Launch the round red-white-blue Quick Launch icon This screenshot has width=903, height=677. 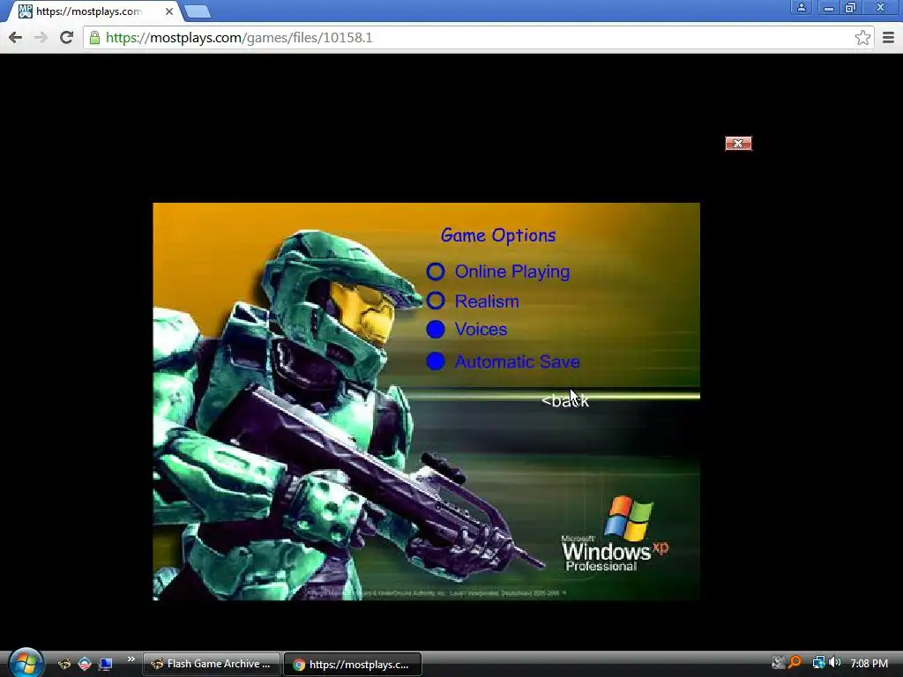pyautogui.click(x=85, y=664)
